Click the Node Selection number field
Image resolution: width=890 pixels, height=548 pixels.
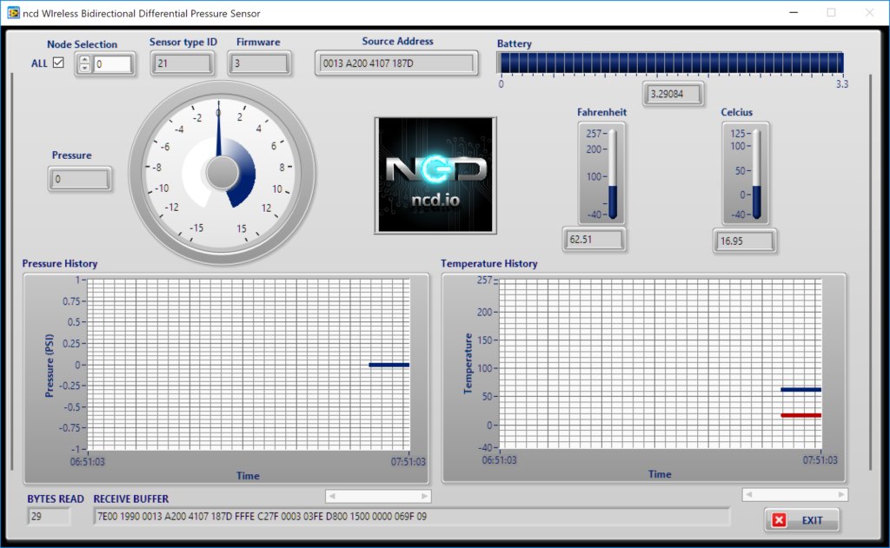point(112,64)
